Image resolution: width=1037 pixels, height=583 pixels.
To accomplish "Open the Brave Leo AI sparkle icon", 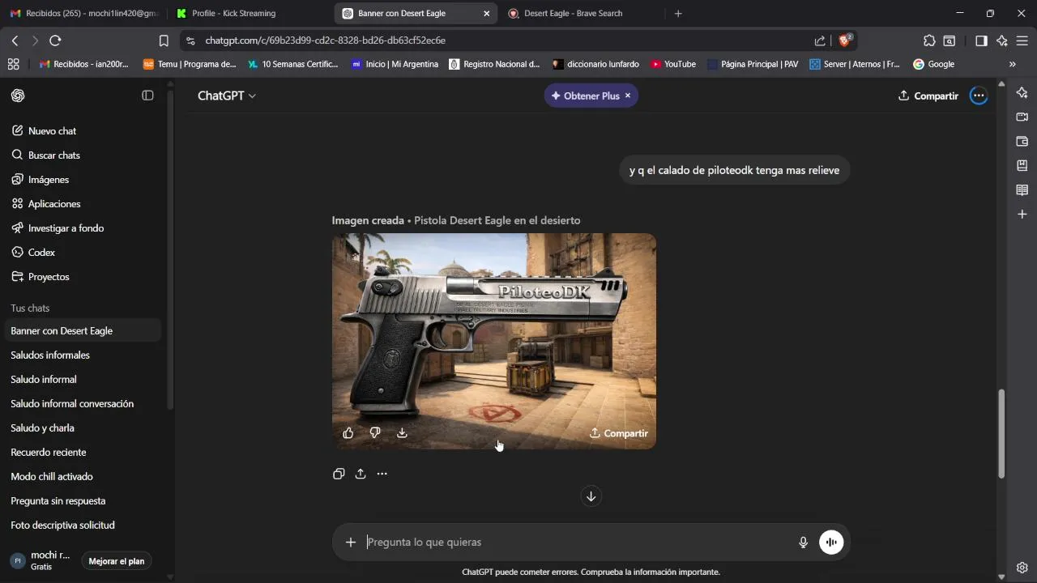I will [1002, 40].
